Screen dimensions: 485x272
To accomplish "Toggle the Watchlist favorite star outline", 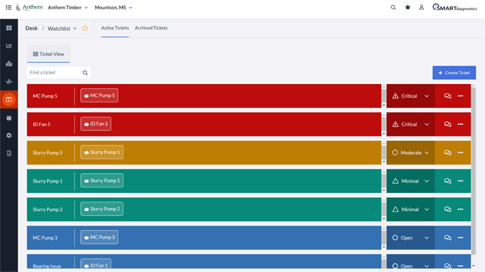I will (x=85, y=28).
